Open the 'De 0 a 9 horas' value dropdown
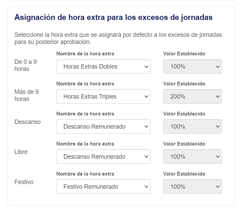243x209 pixels. point(192,67)
